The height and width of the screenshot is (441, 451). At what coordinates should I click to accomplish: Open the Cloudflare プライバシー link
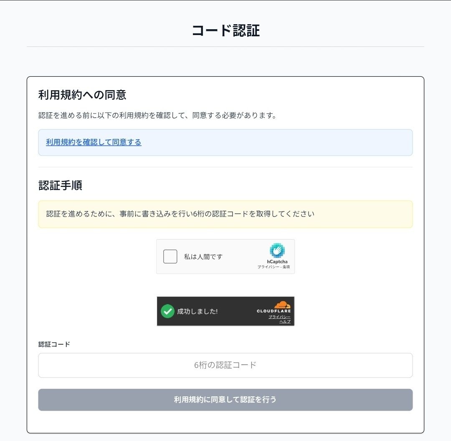coord(280,317)
